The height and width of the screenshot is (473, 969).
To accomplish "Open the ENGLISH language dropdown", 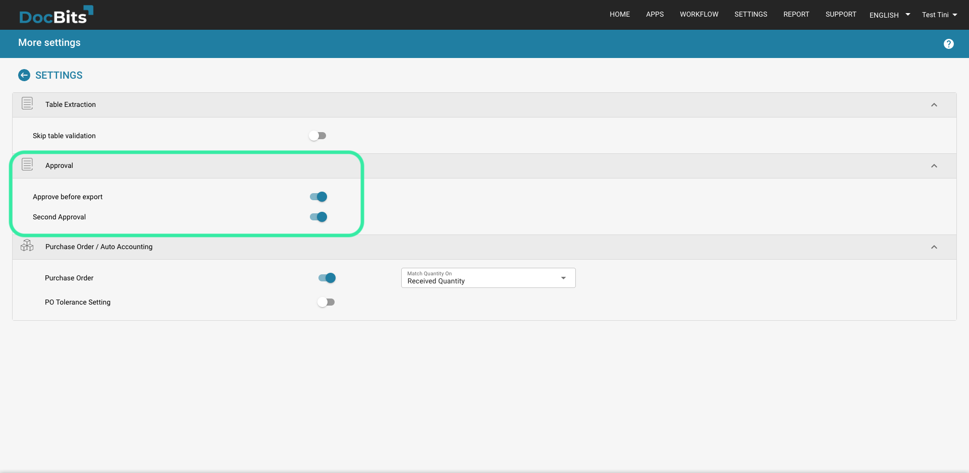I will point(889,15).
